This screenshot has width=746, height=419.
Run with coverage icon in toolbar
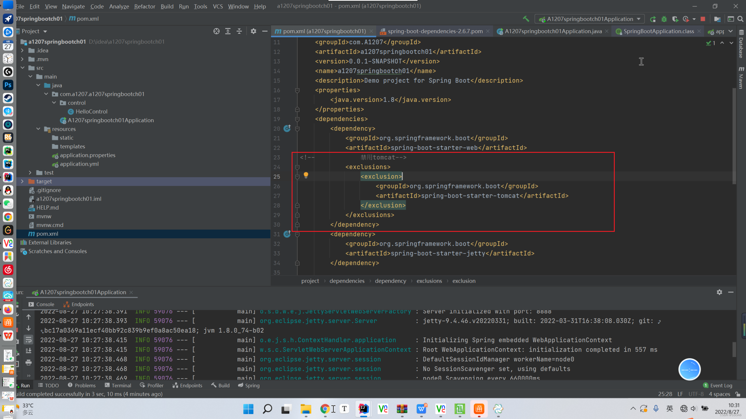pyautogui.click(x=675, y=19)
